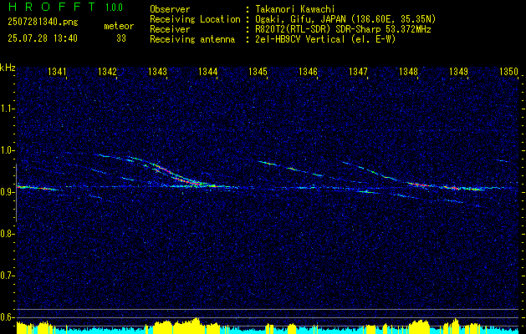Click frequency label 0.7 kHz

pyautogui.click(x=7, y=276)
